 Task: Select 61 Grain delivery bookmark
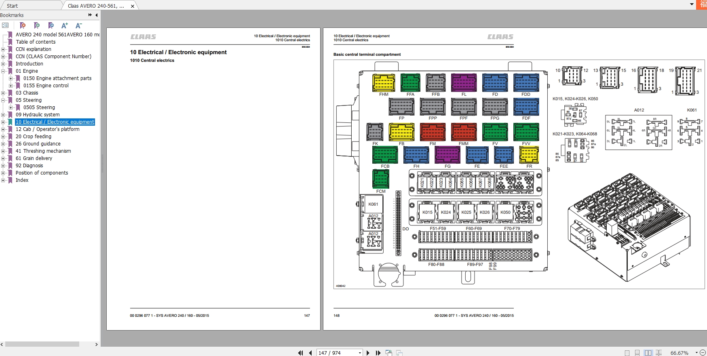[x=34, y=158]
